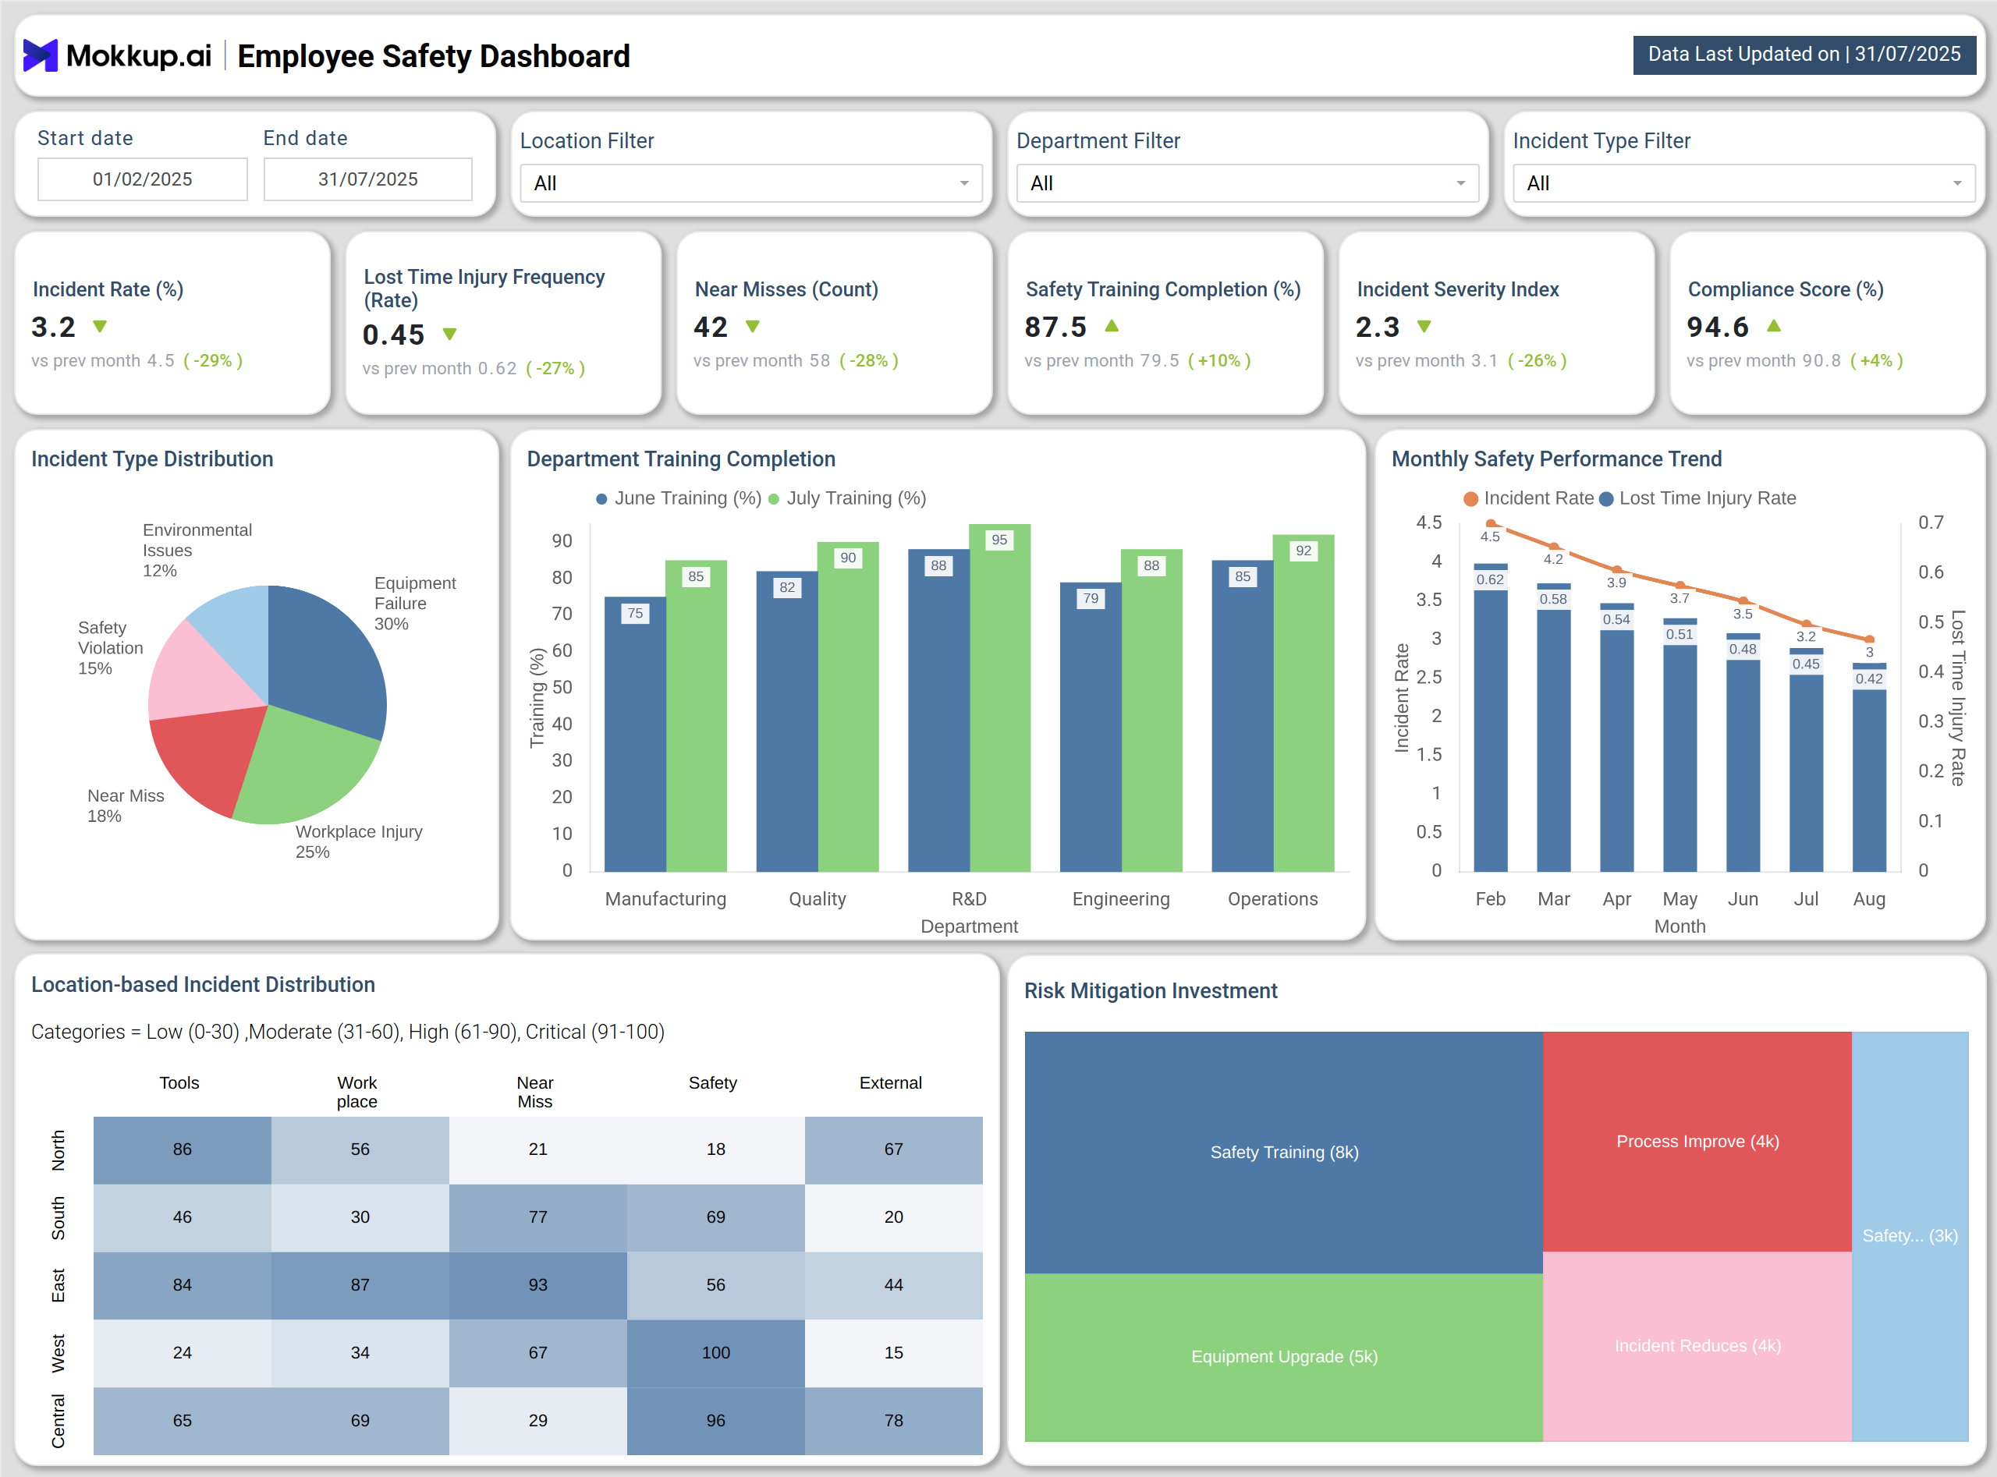
Task: Click East Near Miss heatmap cell 93
Action: 537,1285
